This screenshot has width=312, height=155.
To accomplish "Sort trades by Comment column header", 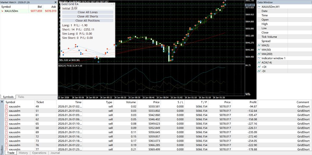I will coord(303,102).
